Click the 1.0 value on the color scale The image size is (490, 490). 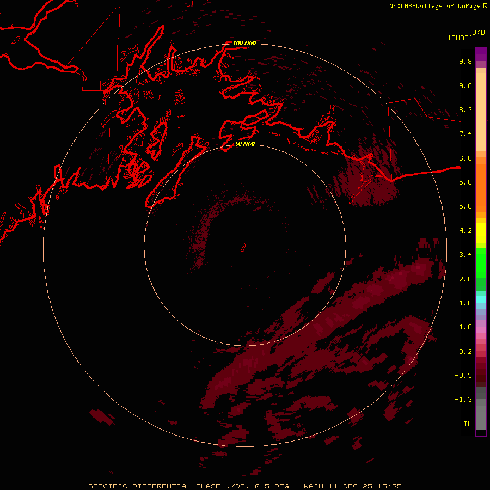tap(465, 327)
